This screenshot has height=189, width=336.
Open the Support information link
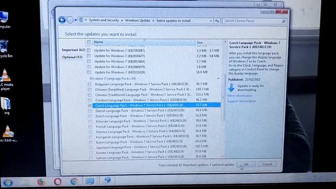(x=241, y=101)
